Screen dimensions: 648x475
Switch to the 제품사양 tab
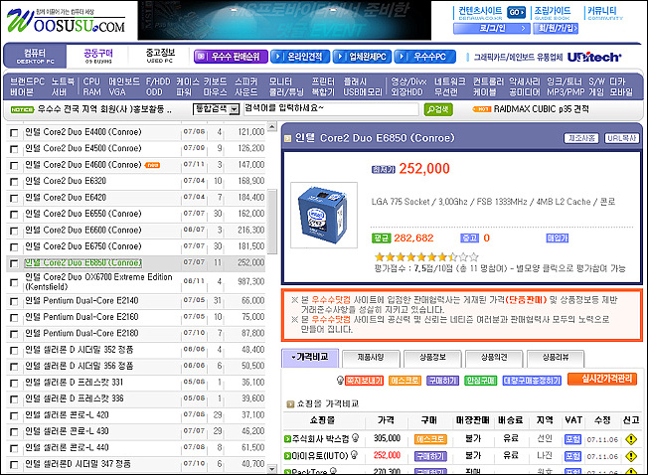(x=371, y=358)
